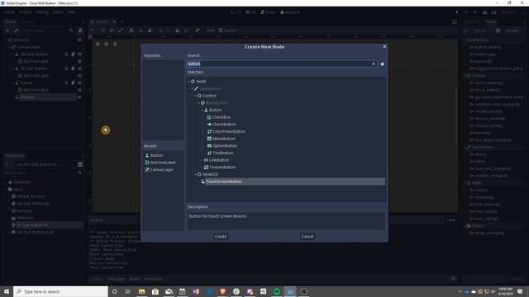The image size is (529, 297).
Task: Hide the VS Quit Button node
Action: (79, 68)
